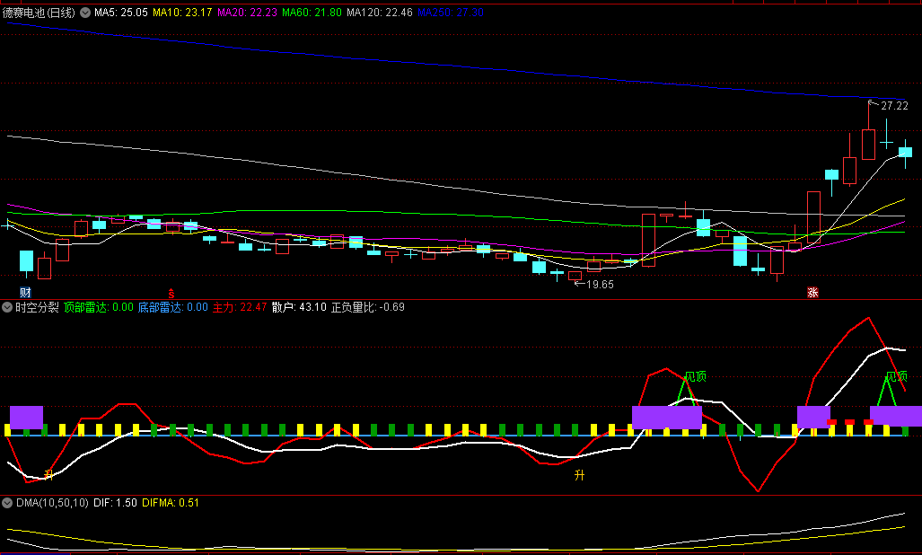
Task: Click the 底部雷达: 0.00 value
Action: click(173, 307)
